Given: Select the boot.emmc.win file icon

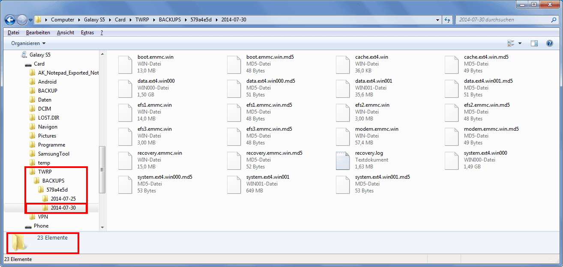Looking at the screenshot, I should [125, 64].
